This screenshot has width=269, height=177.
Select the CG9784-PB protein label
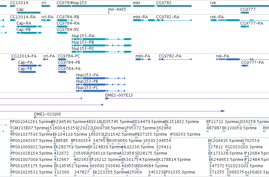click(x=69, y=62)
